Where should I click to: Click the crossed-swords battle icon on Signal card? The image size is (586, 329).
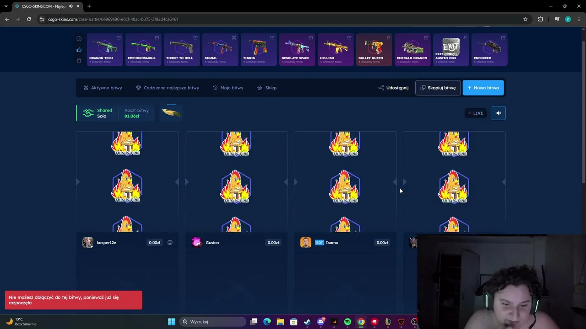[234, 37]
